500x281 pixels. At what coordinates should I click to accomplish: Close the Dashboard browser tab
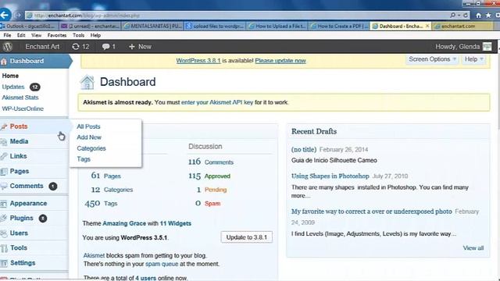tap(427, 26)
